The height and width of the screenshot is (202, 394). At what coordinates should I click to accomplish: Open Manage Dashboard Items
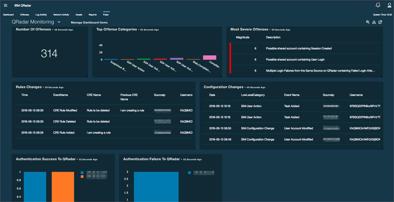coord(89,22)
